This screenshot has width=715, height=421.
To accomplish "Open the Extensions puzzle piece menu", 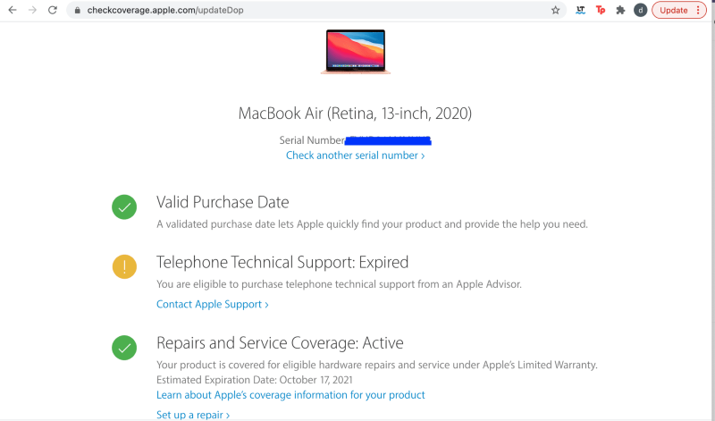I will 620,11.
